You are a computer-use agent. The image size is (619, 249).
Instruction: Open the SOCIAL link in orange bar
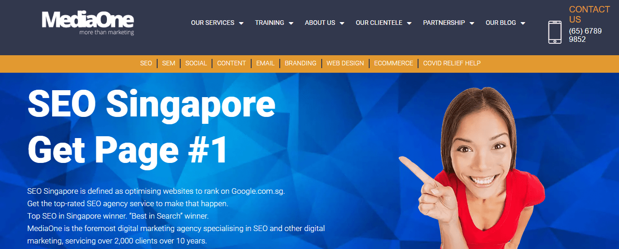pos(196,63)
